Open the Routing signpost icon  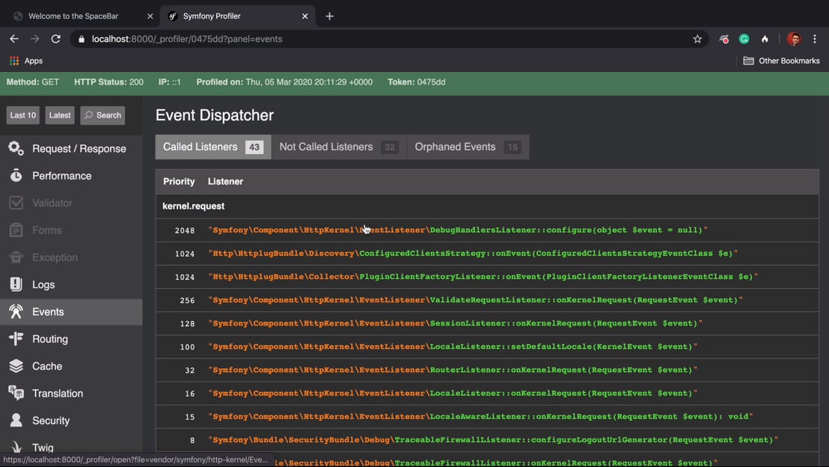[16, 339]
